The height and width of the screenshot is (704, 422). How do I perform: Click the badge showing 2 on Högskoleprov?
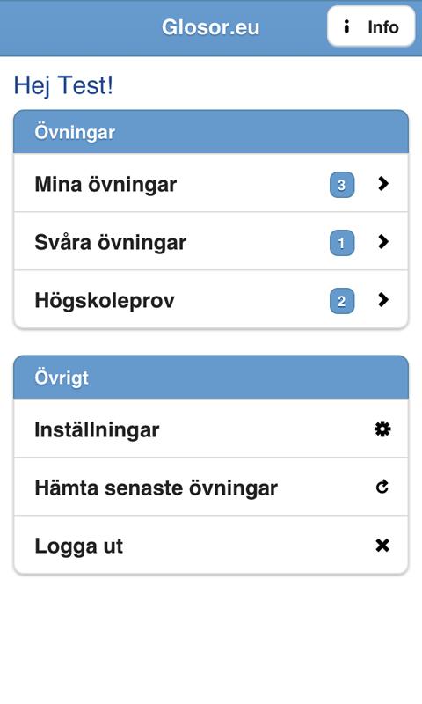(342, 301)
